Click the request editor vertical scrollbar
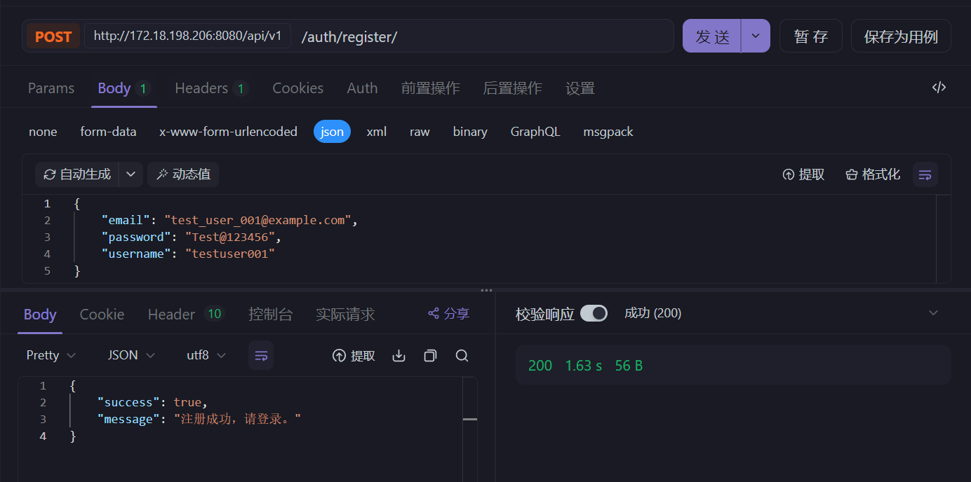This screenshot has width=971, height=482. coord(944,238)
